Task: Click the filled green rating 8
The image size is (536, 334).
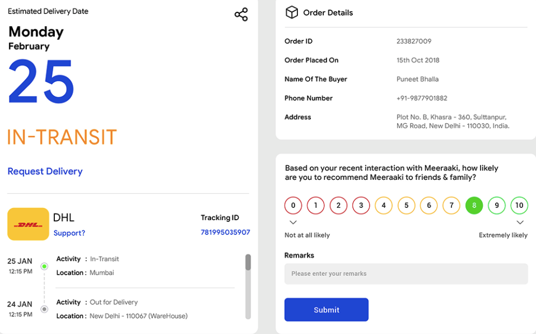Action: [474, 206]
